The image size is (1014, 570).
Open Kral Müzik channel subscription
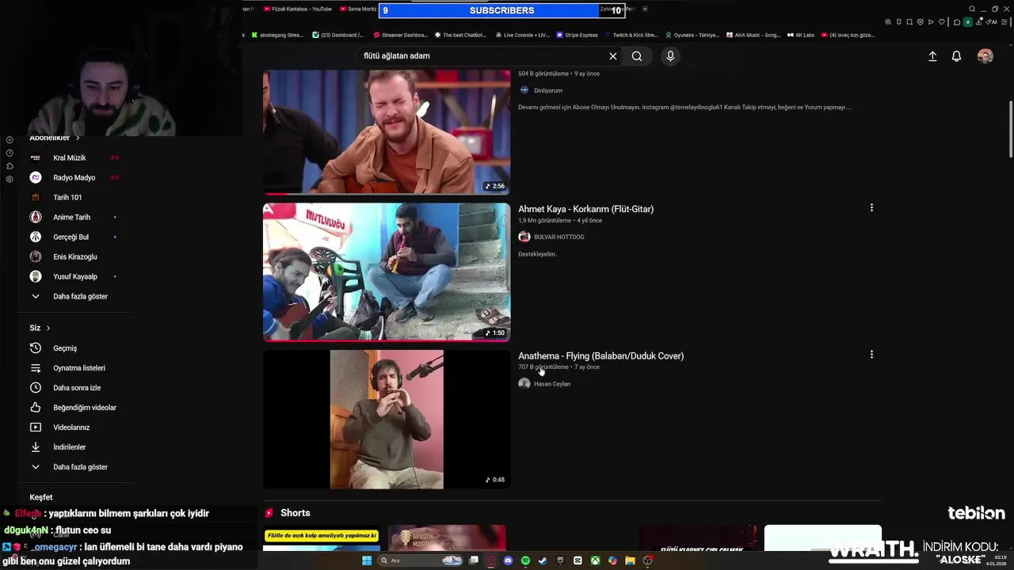tap(67, 158)
